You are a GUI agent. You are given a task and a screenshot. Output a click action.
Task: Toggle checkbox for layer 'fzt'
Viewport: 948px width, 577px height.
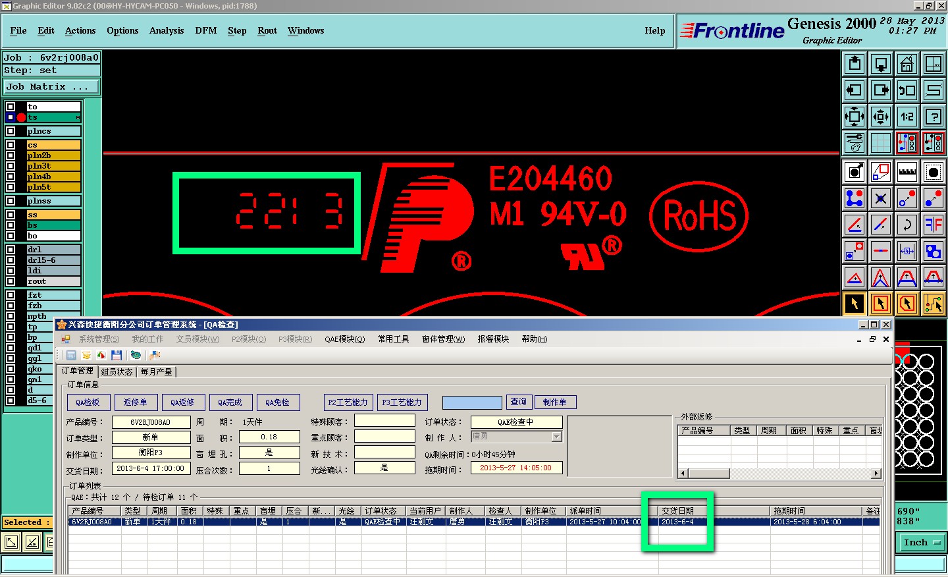pyautogui.click(x=11, y=295)
